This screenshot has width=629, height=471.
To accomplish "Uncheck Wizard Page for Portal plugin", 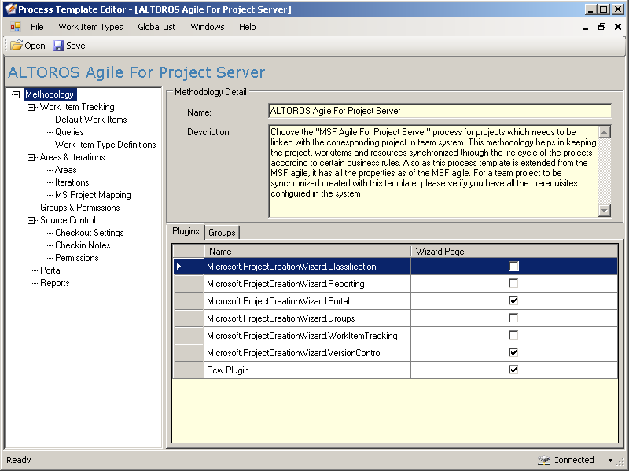I will point(513,300).
